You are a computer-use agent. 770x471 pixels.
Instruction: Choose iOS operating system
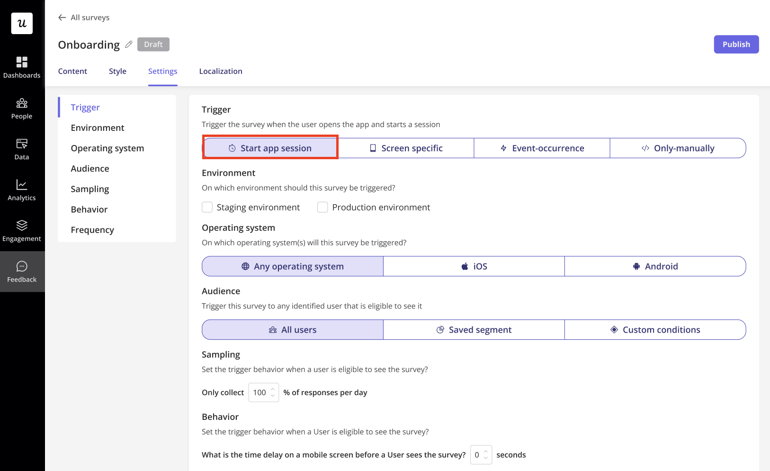point(474,266)
